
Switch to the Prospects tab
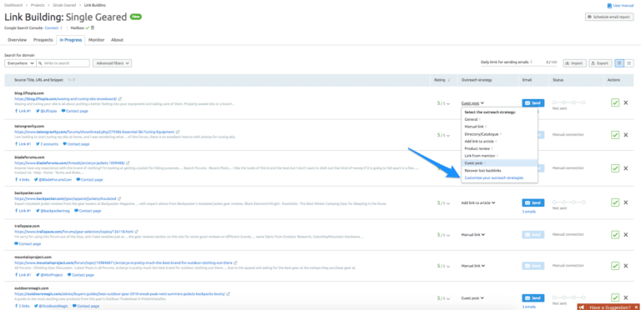pyautogui.click(x=43, y=40)
